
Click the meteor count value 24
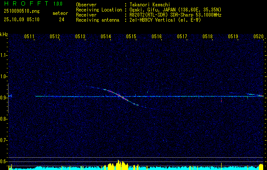62,20
